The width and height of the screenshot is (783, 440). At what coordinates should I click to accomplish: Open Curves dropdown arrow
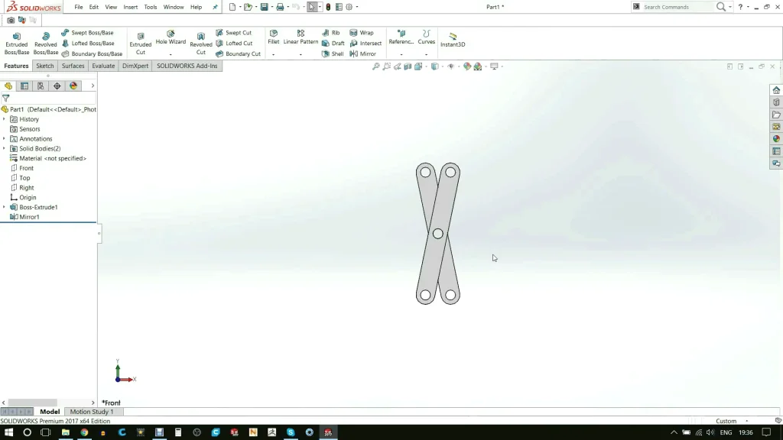426,54
